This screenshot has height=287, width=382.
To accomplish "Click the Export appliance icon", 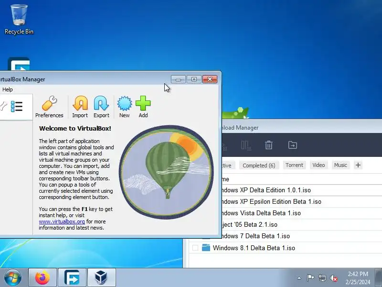I will (101, 107).
